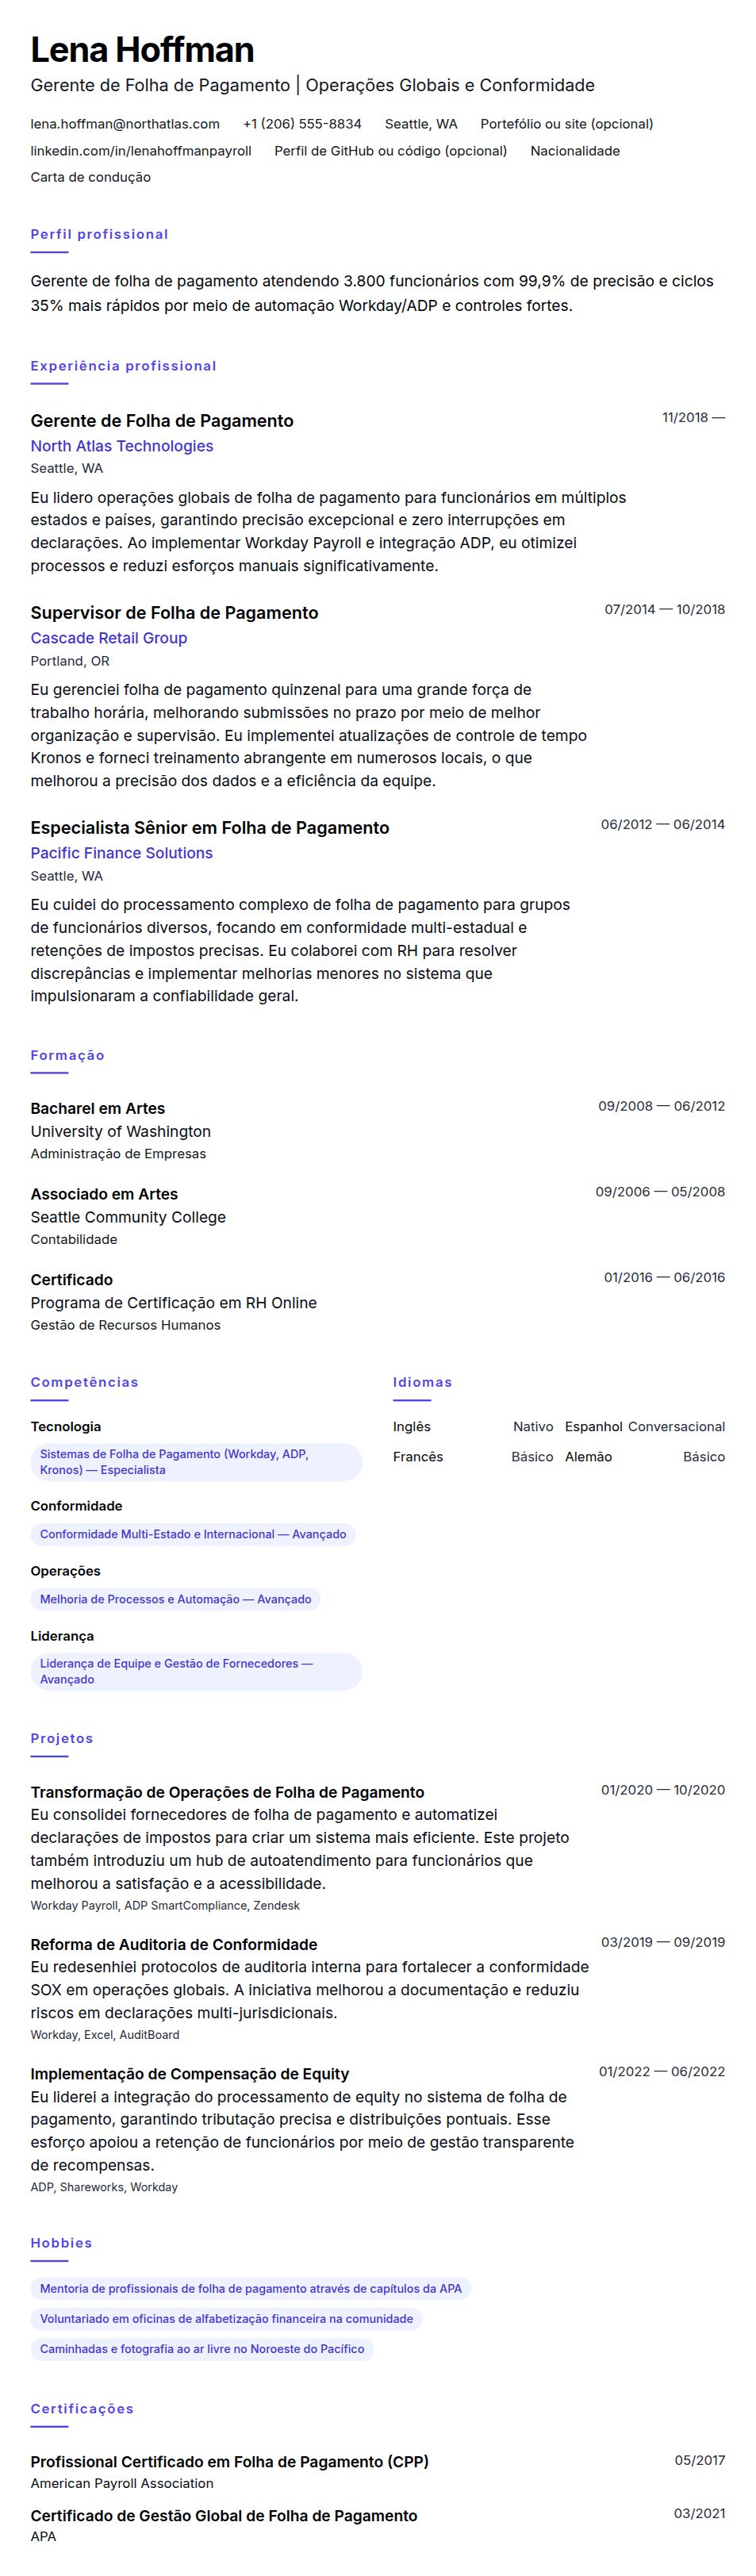
Task: Click Certificado de Gestão Global de Folha de Pagamento
Action: [x=224, y=2515]
